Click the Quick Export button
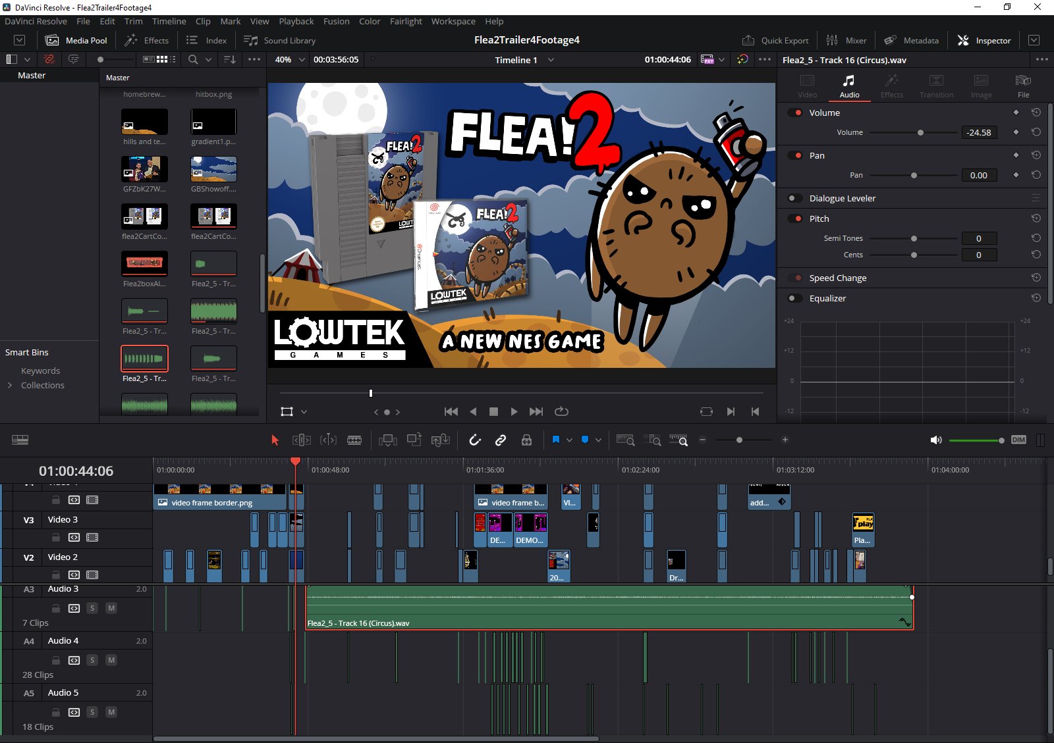Screen dimensions: 1054x743 point(775,40)
